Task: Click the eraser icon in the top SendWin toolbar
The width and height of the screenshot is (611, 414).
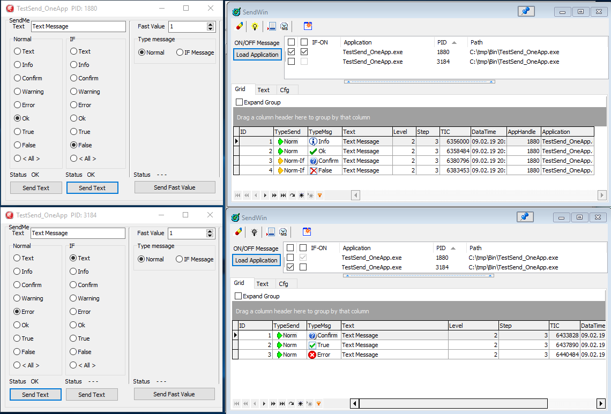Action: pos(240,26)
